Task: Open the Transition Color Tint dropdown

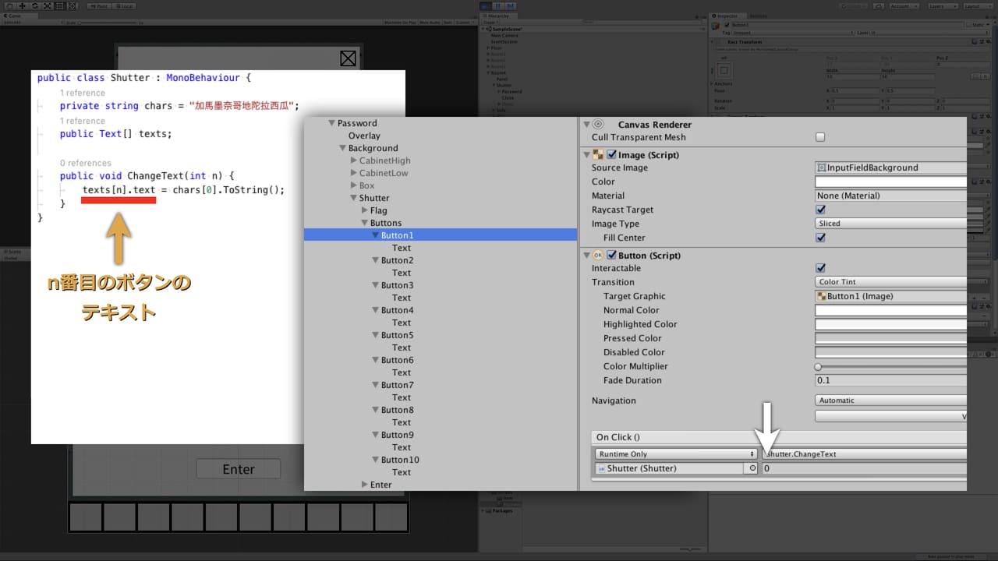Action: tap(890, 282)
